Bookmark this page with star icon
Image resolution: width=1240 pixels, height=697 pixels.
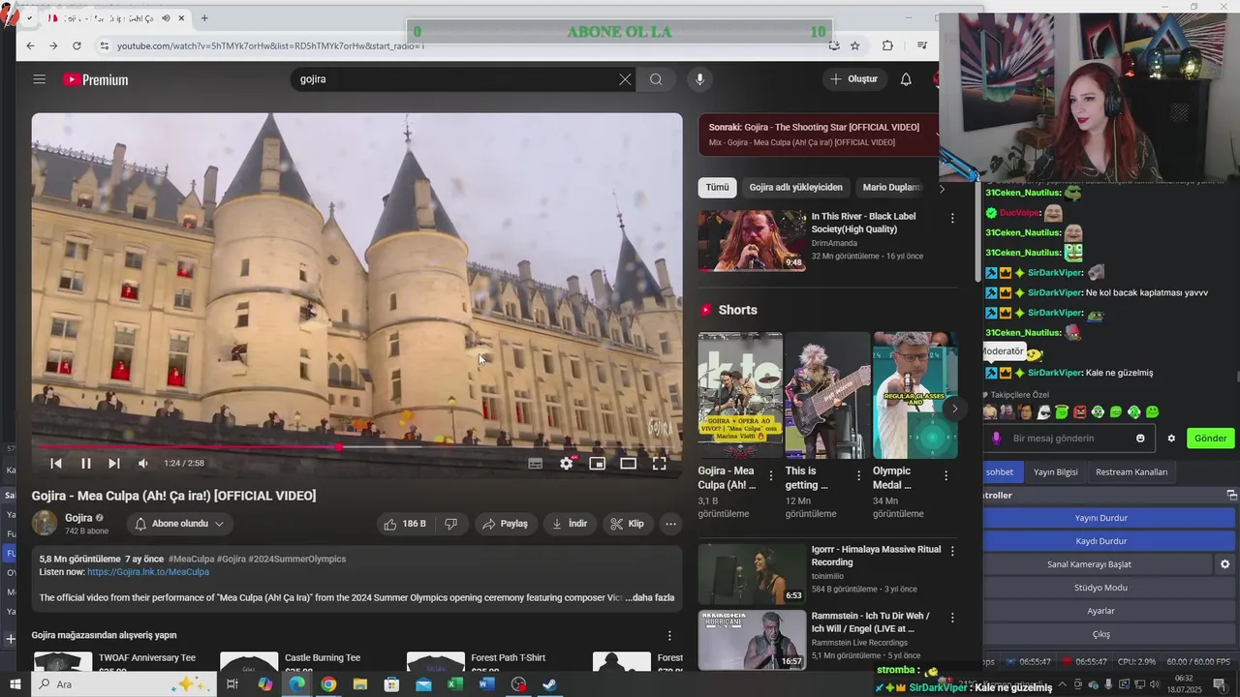coord(854,45)
